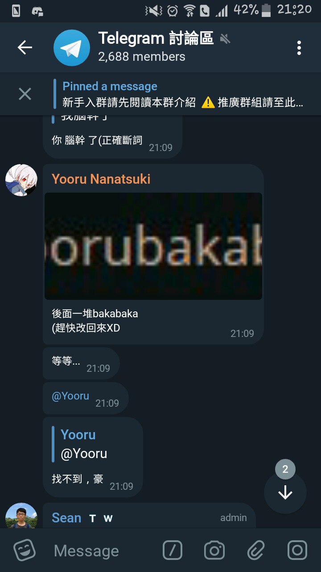This screenshot has height=572, width=321.
Task: Tap the Yooru Nanatsuki sender name
Action: (101, 179)
